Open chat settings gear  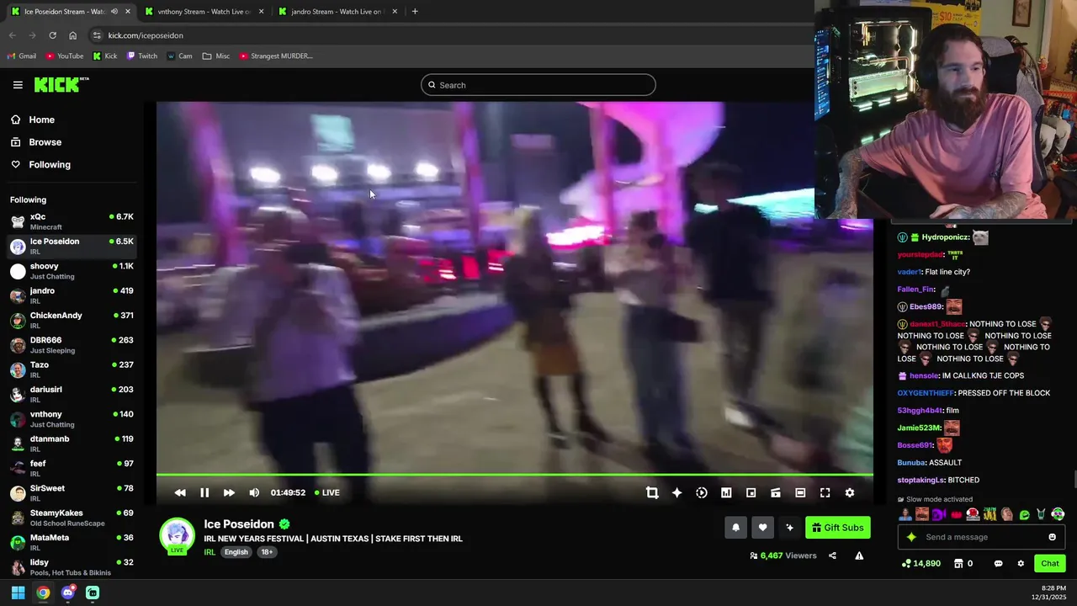tap(1021, 563)
